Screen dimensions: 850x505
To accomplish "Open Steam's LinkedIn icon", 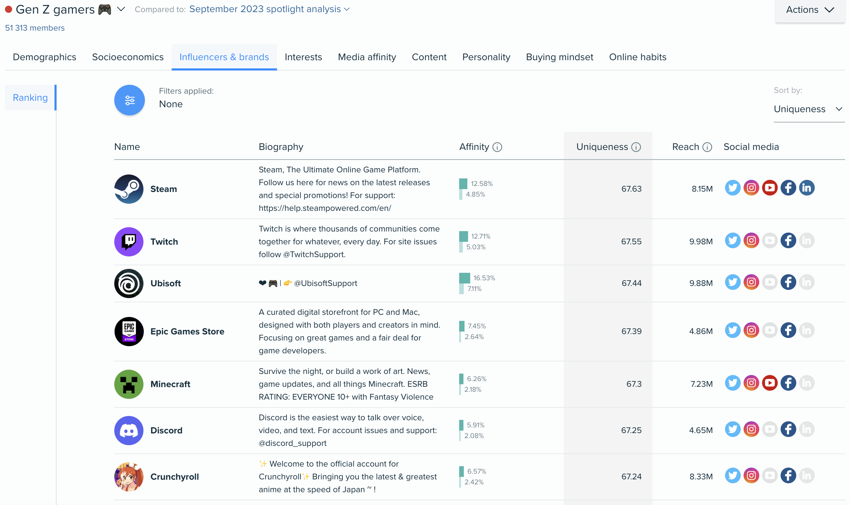I will [807, 188].
